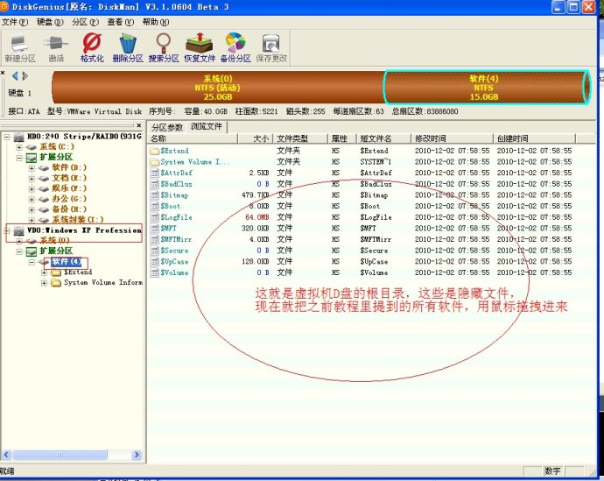Sort by the 短文件名 column header
604x481 pixels.
[383, 138]
